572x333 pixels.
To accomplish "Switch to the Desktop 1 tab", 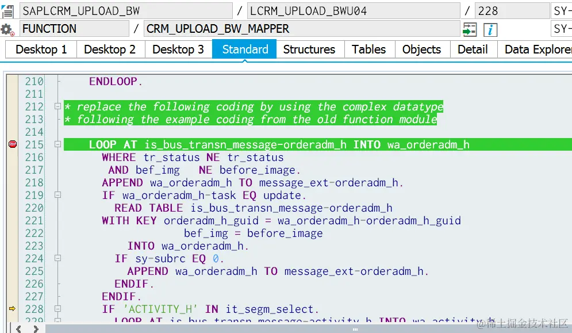I will point(41,49).
